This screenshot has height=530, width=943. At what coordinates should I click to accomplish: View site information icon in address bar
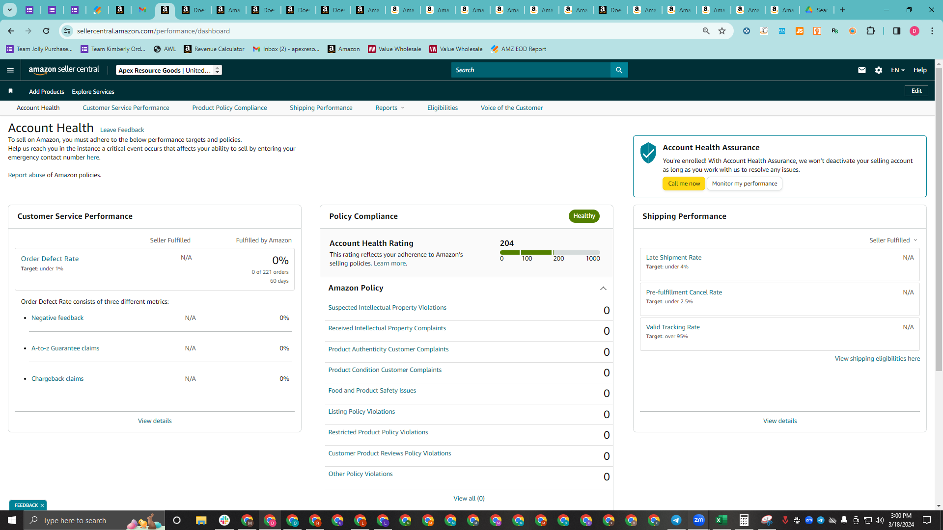67,31
